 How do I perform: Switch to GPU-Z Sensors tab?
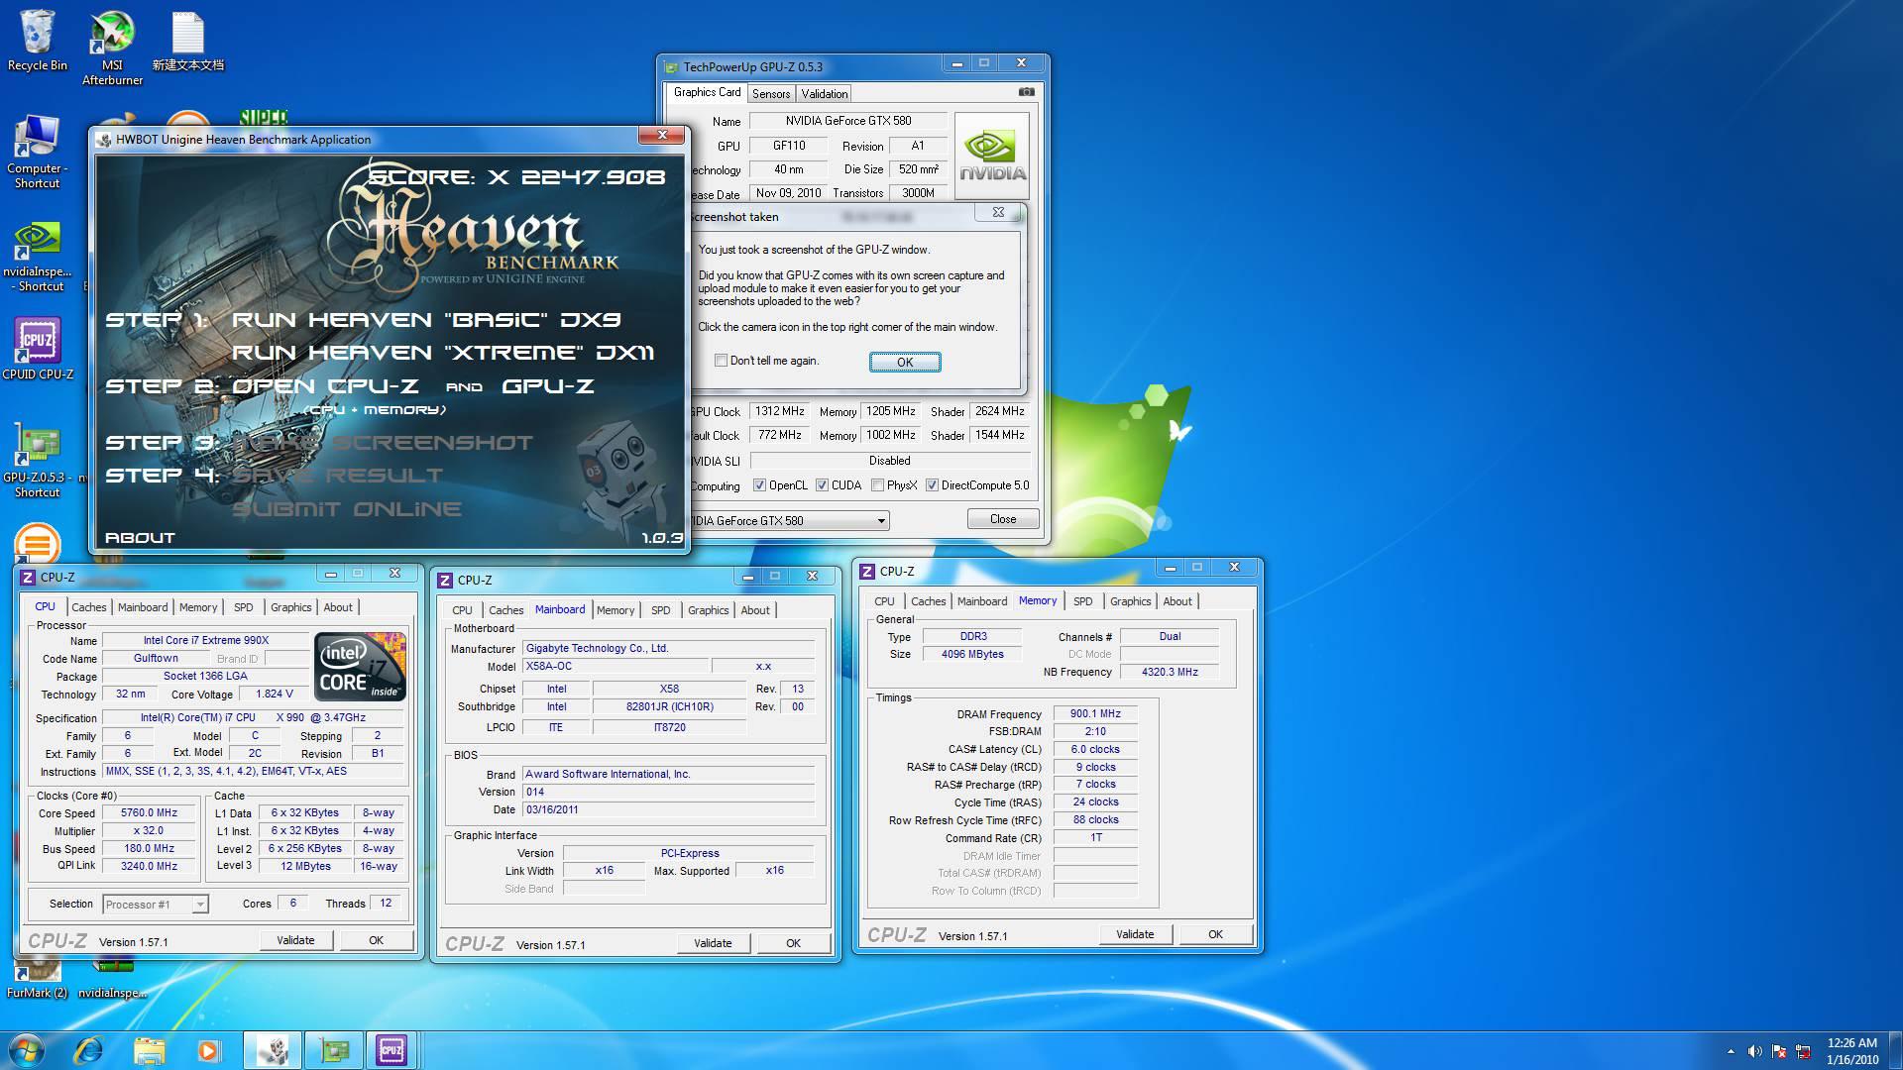point(771,94)
